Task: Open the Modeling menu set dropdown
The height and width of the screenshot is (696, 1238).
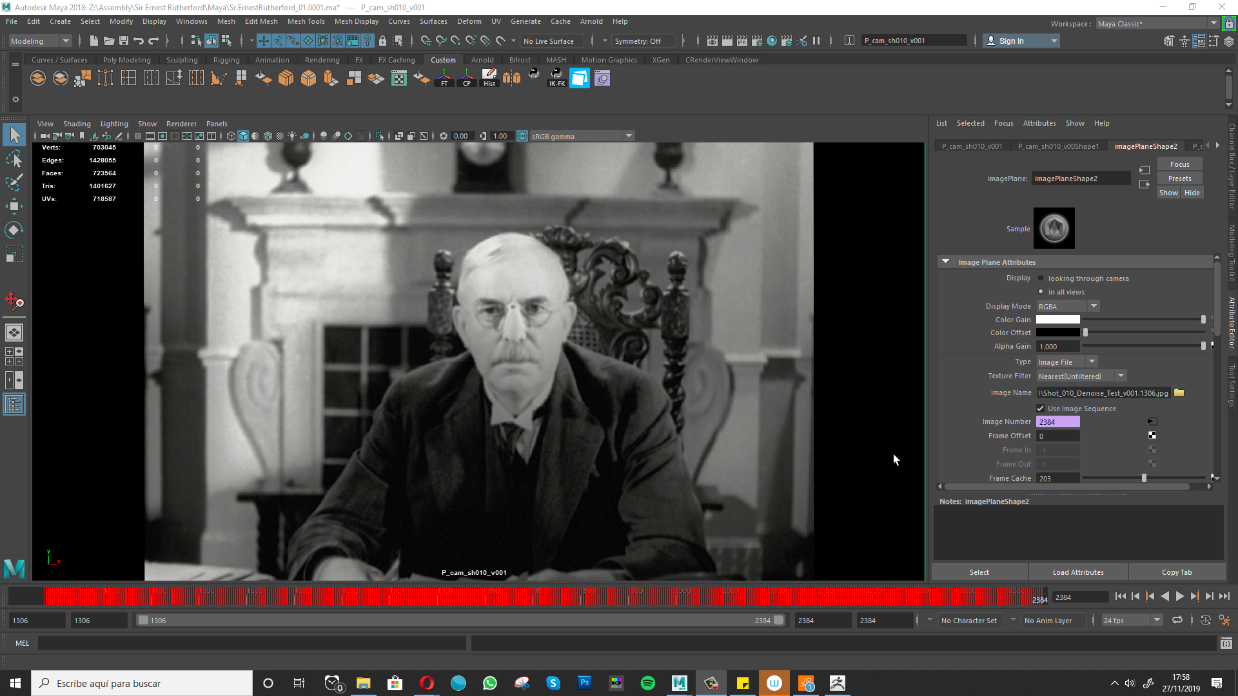Action: 40,41
